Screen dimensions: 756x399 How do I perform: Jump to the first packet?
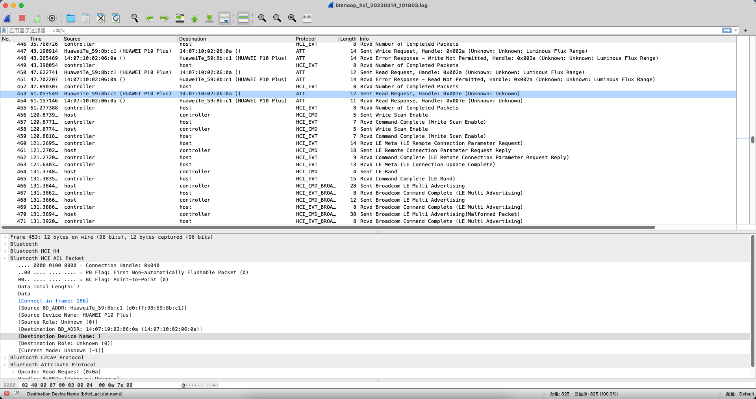195,18
